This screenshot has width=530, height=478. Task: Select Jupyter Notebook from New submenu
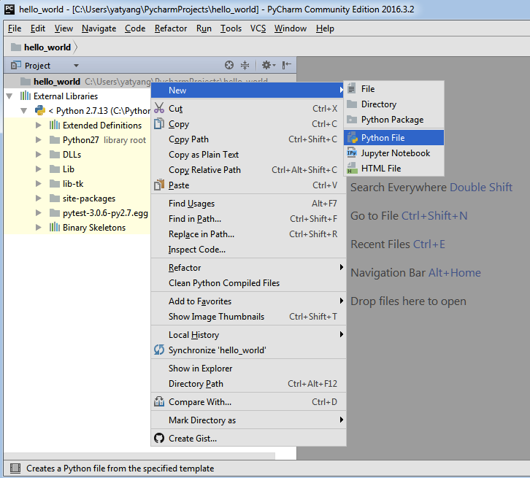point(393,153)
